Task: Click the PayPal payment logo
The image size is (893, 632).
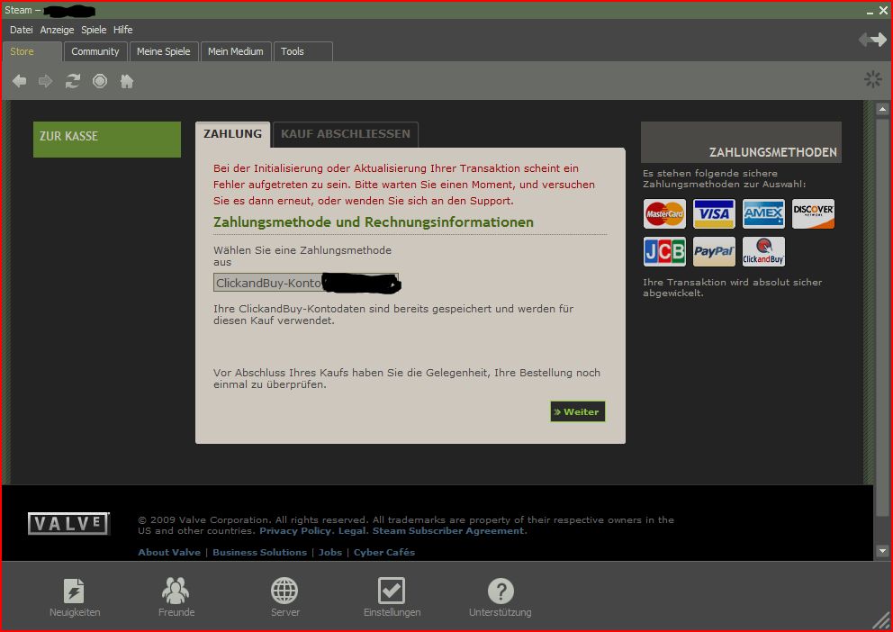Action: 714,252
